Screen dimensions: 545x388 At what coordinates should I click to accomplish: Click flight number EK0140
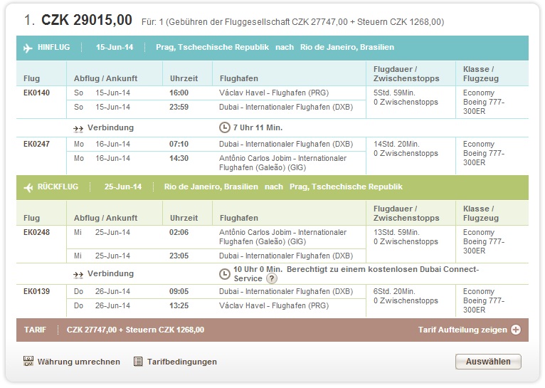pos(36,93)
